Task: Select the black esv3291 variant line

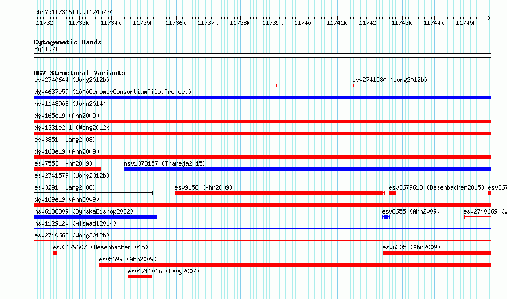Action: click(x=93, y=193)
